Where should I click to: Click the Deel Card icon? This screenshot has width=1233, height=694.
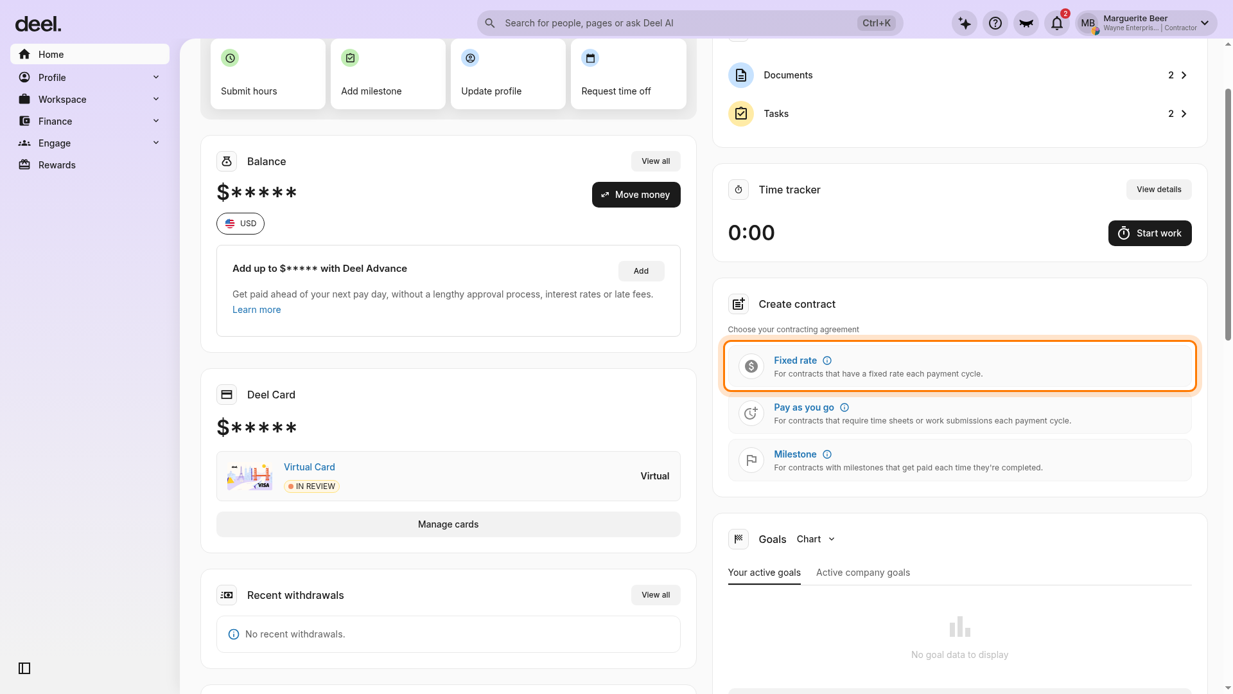pos(227,395)
